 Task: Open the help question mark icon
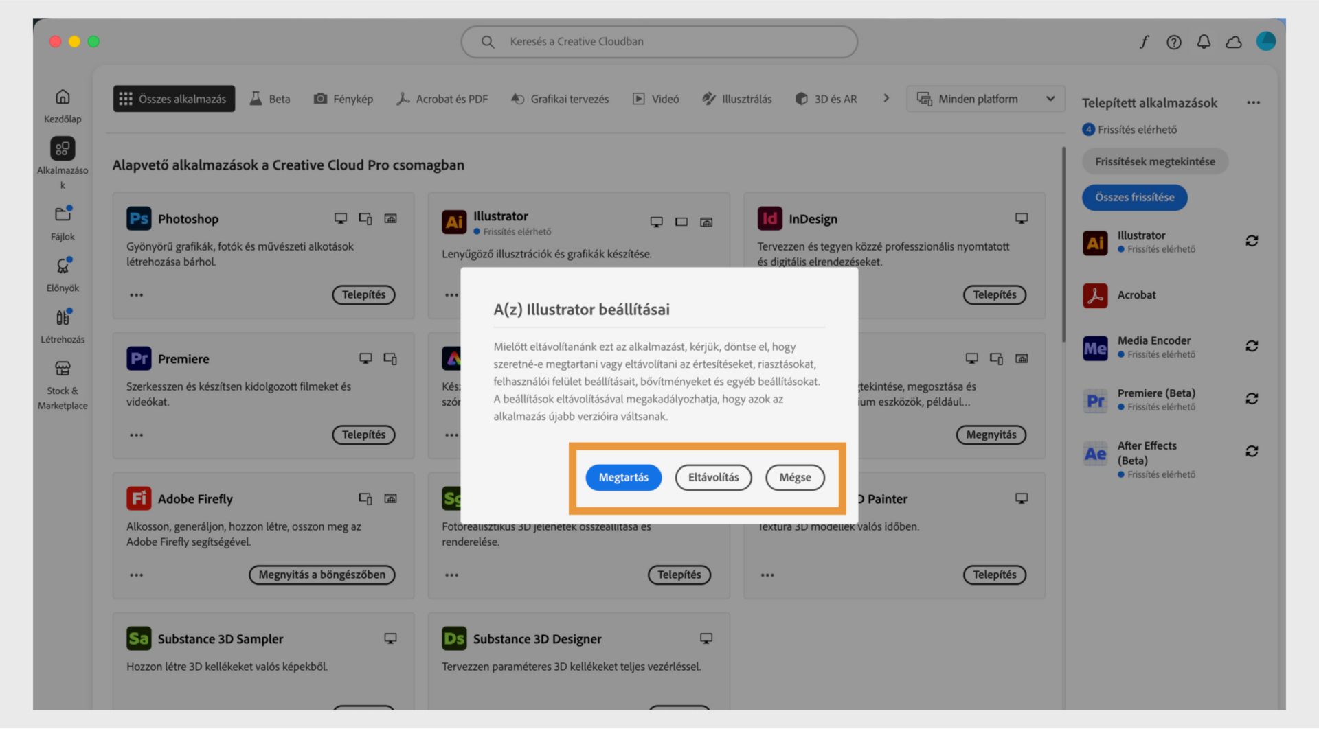[x=1174, y=43]
